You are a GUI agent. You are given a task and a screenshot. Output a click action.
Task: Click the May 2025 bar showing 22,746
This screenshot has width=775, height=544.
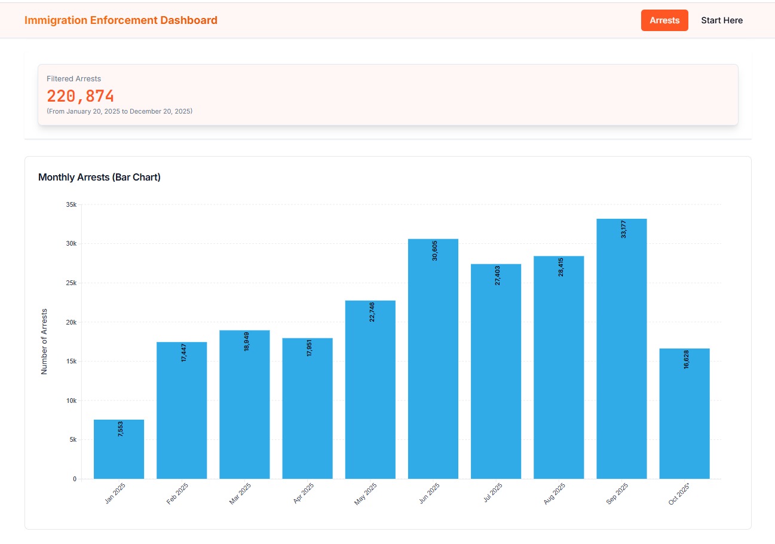[370, 390]
